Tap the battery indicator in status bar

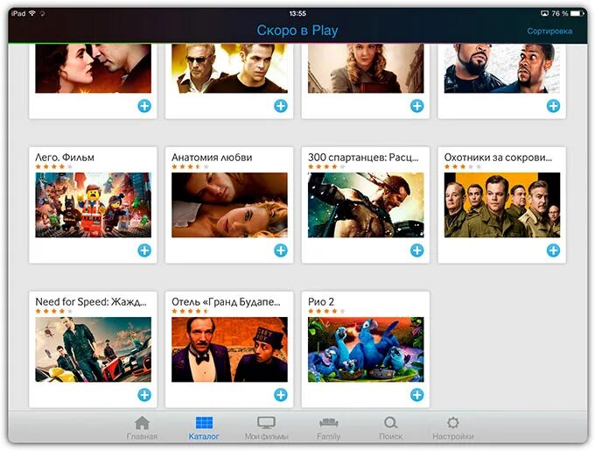tap(577, 14)
